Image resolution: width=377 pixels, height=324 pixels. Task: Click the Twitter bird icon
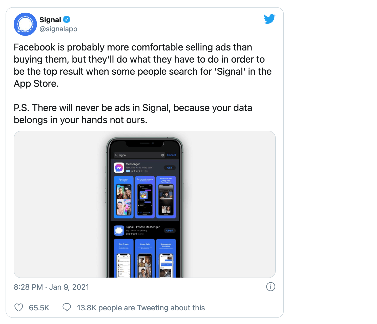[269, 19]
